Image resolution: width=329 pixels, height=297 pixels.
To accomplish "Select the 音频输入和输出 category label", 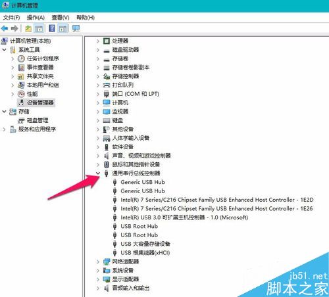I will [x=131, y=288].
